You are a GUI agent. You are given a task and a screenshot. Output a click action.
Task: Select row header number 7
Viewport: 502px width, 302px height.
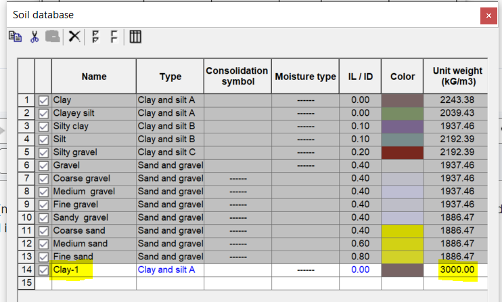click(26, 179)
